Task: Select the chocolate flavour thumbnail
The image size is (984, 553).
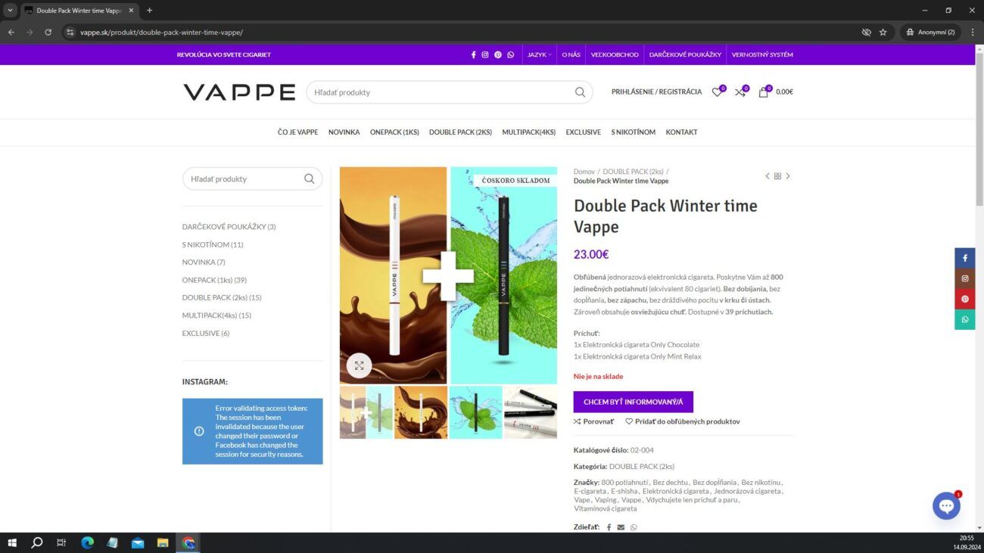Action: coord(421,412)
